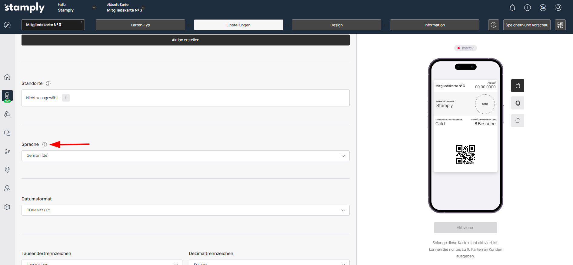Click the Mitgliedskarte № 3 name field
Viewport: 573px width, 265px height.
tap(53, 25)
